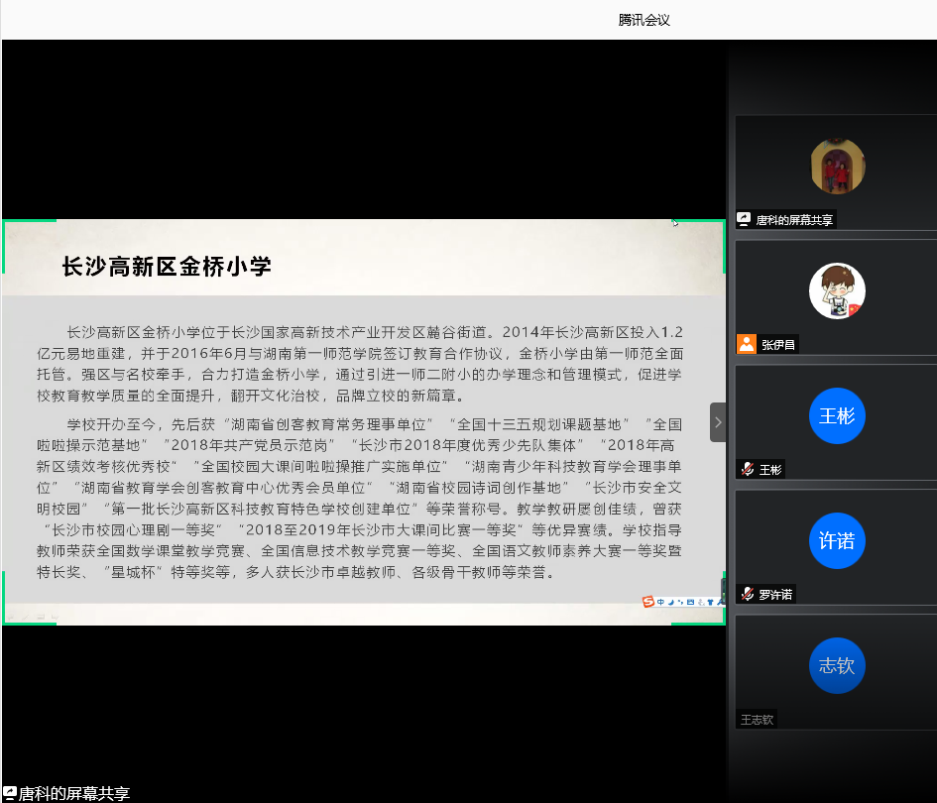937x803 pixels.
Task: Click the muted microphone icon next to 王彬
Action: coord(746,470)
